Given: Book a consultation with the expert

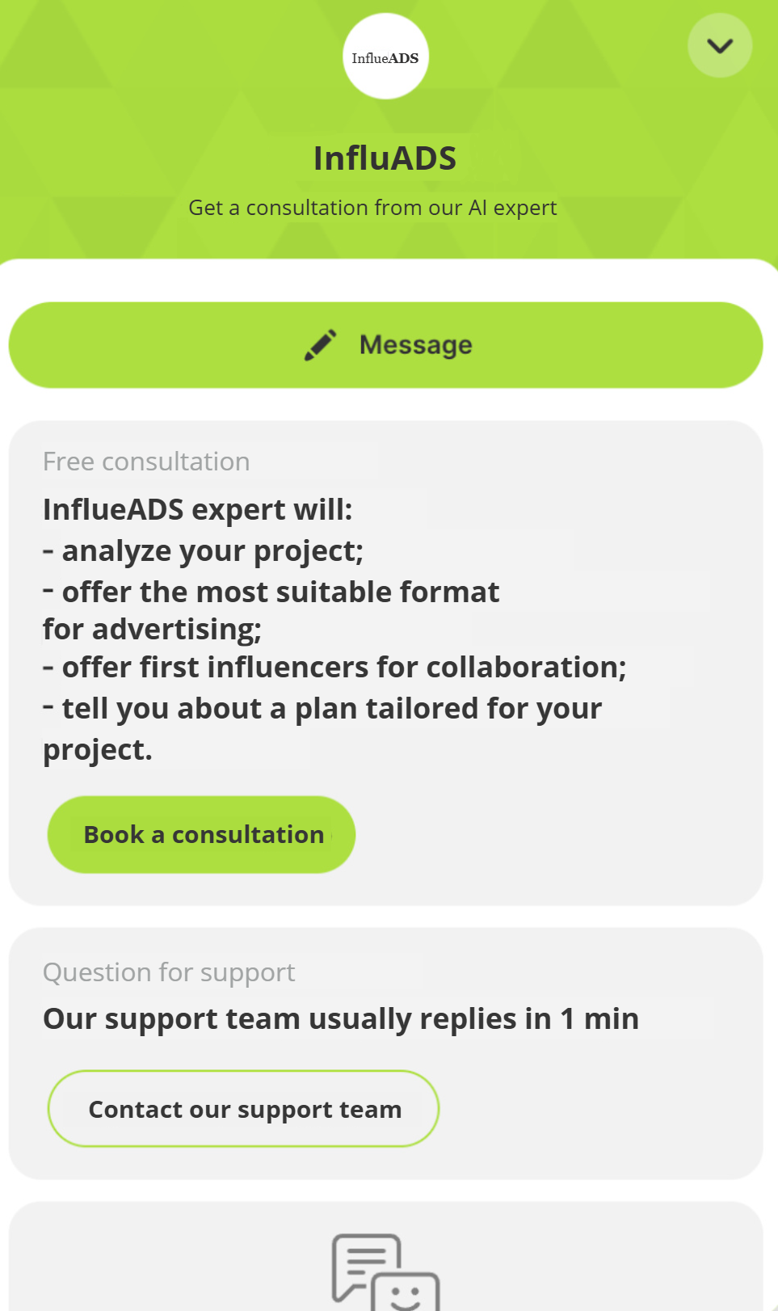Looking at the screenshot, I should 202,834.
